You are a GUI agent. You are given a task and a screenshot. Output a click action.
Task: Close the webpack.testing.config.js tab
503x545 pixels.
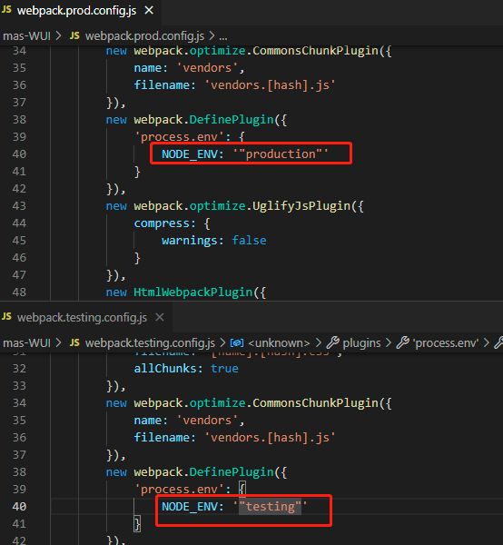coord(160,317)
